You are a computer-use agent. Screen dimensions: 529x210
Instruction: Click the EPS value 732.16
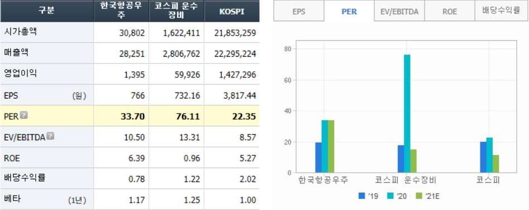188,96
